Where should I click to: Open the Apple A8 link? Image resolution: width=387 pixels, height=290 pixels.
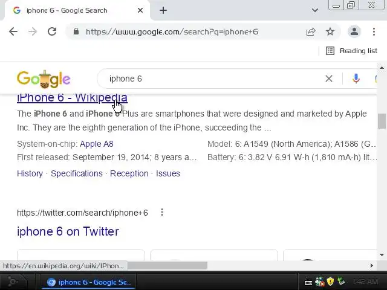[x=97, y=144]
